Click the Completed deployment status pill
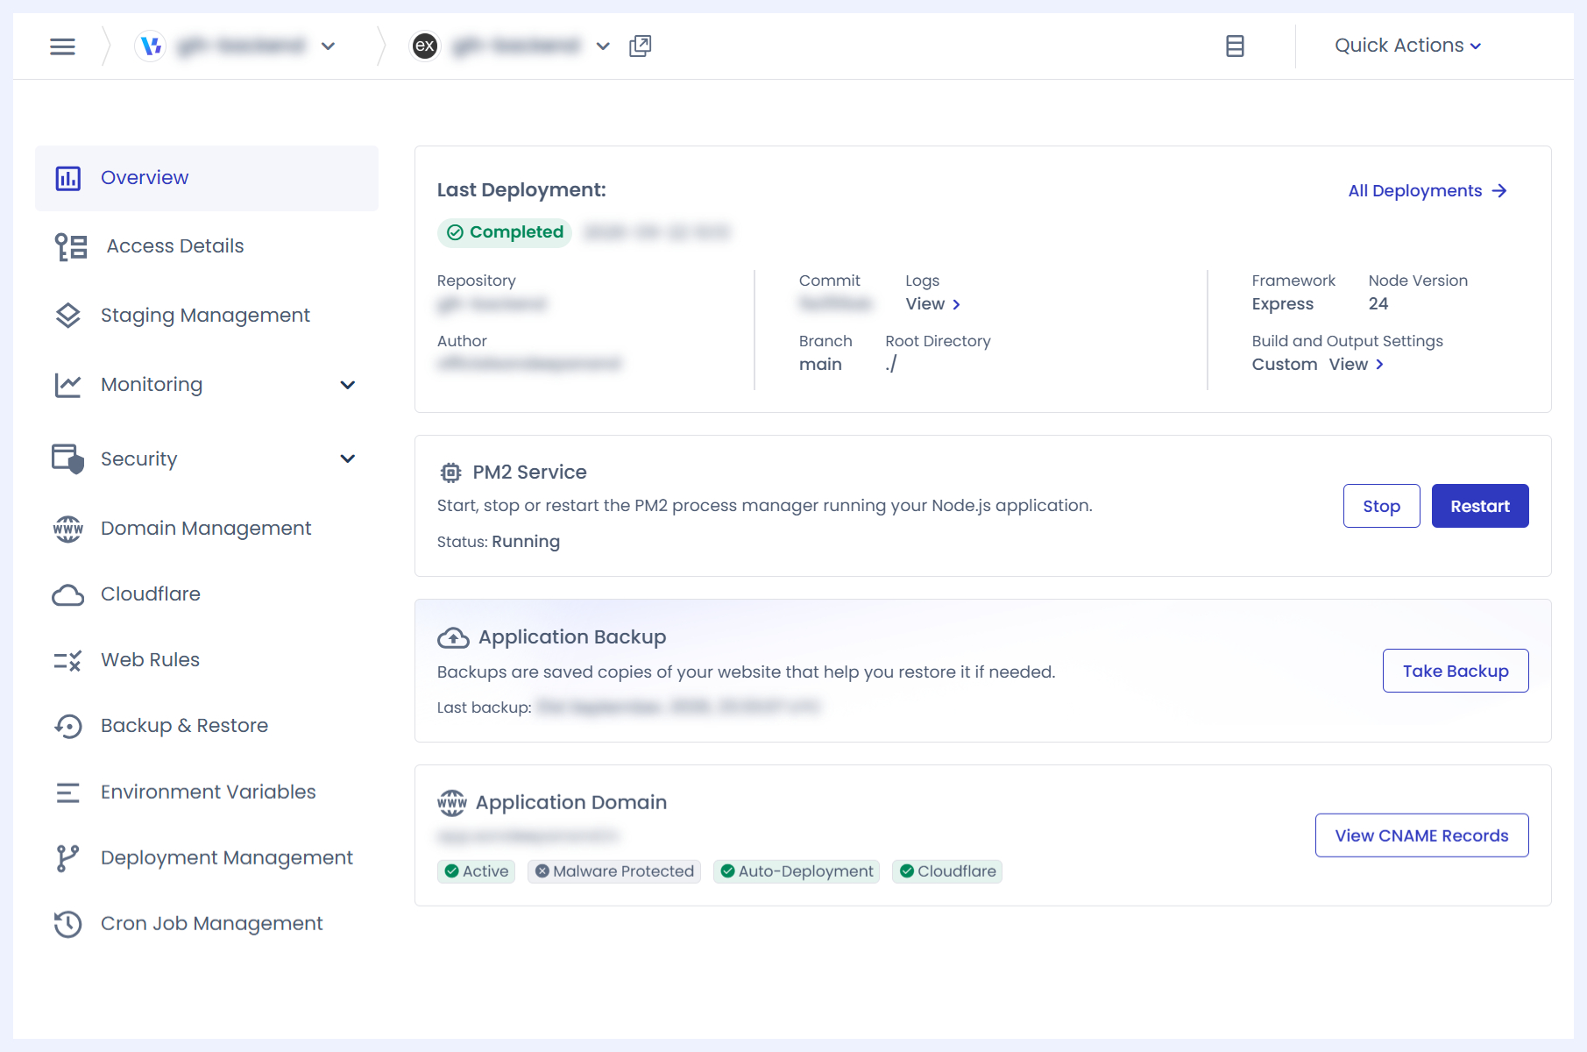 pyautogui.click(x=505, y=232)
